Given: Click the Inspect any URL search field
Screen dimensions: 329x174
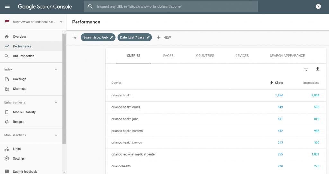Looking at the screenshot, I should [x=171, y=6].
